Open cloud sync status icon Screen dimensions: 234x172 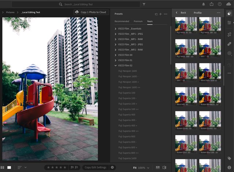[x=229, y=4]
